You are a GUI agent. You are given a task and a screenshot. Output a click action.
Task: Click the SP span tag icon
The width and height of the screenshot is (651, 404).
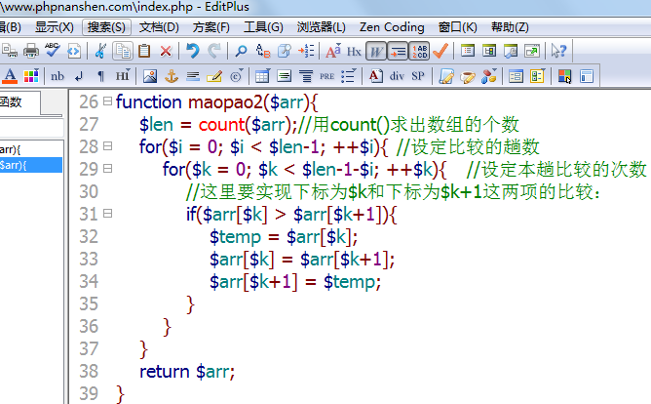click(418, 76)
